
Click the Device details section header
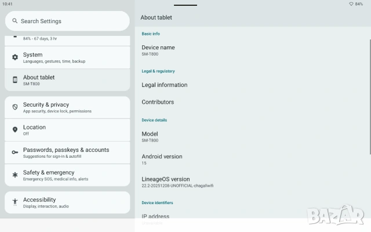pos(154,120)
